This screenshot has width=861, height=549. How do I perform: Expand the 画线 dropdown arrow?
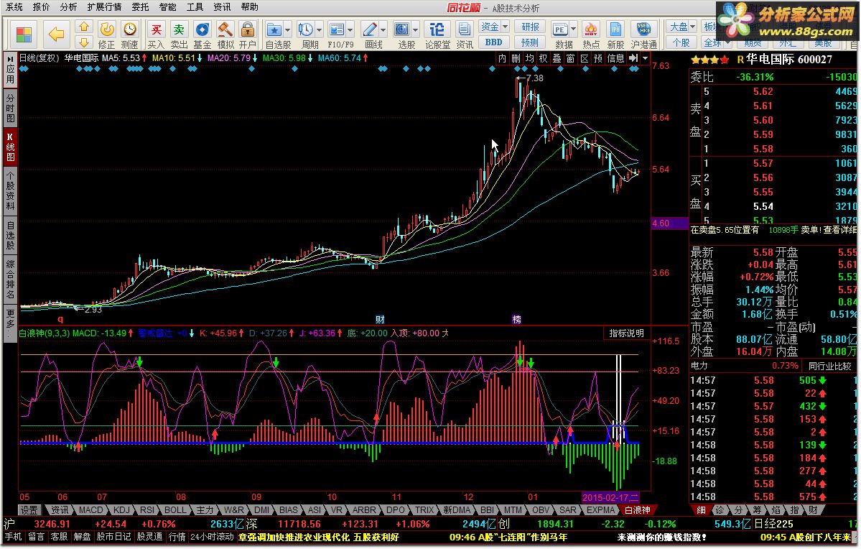(383, 29)
